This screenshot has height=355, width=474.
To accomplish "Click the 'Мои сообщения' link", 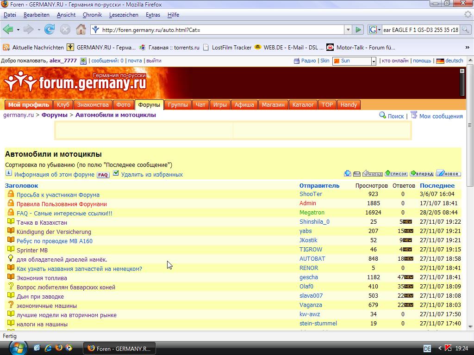I will pyautogui.click(x=441, y=116).
